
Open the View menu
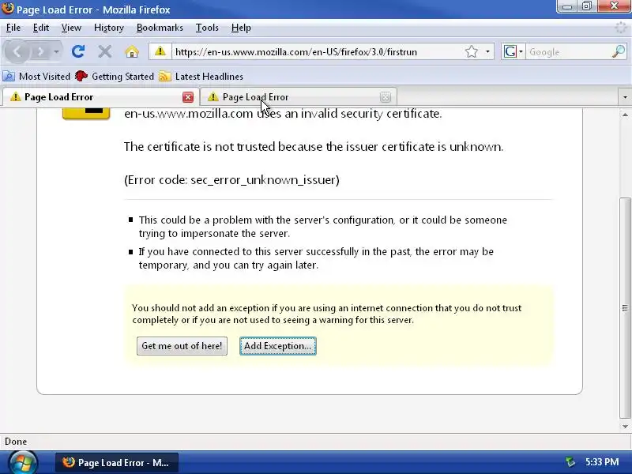tap(71, 28)
